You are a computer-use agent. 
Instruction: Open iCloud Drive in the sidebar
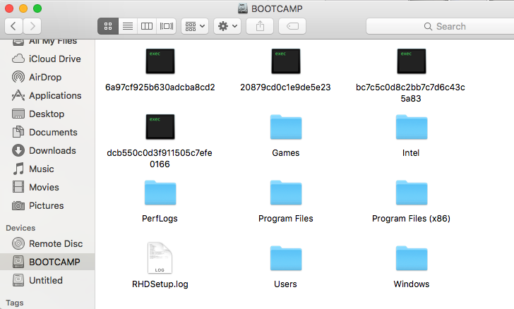click(47, 59)
